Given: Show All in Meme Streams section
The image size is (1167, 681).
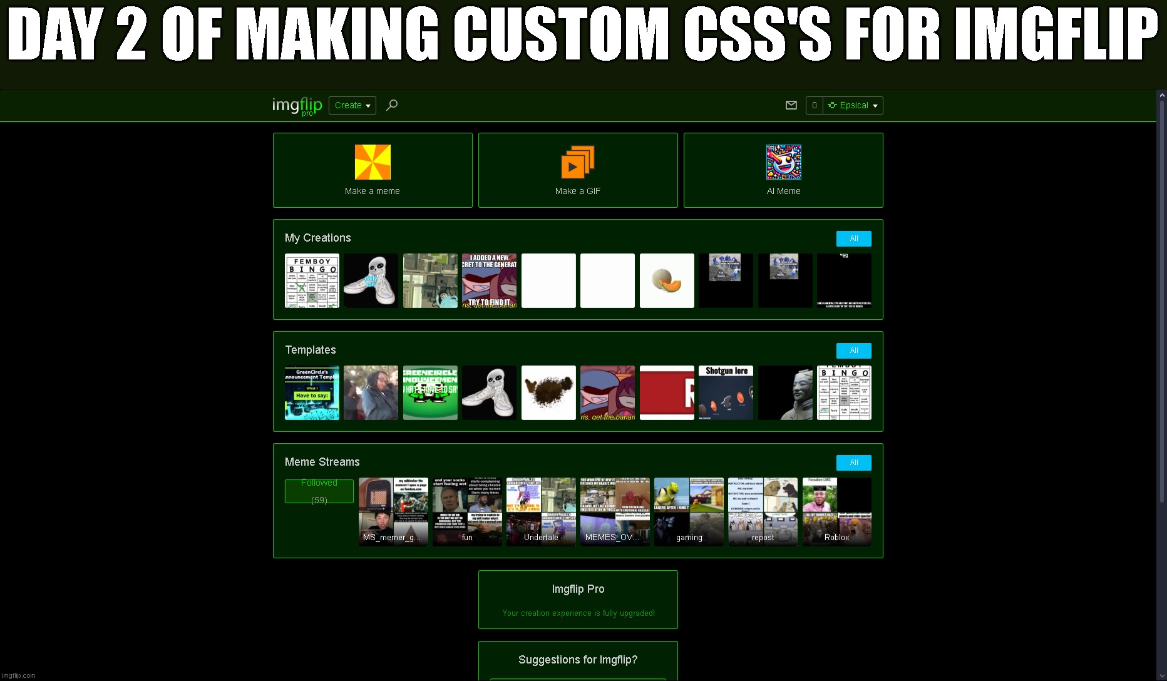Looking at the screenshot, I should coord(853,463).
